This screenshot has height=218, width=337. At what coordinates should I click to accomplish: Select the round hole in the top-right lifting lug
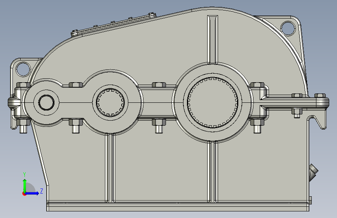pos(288,28)
